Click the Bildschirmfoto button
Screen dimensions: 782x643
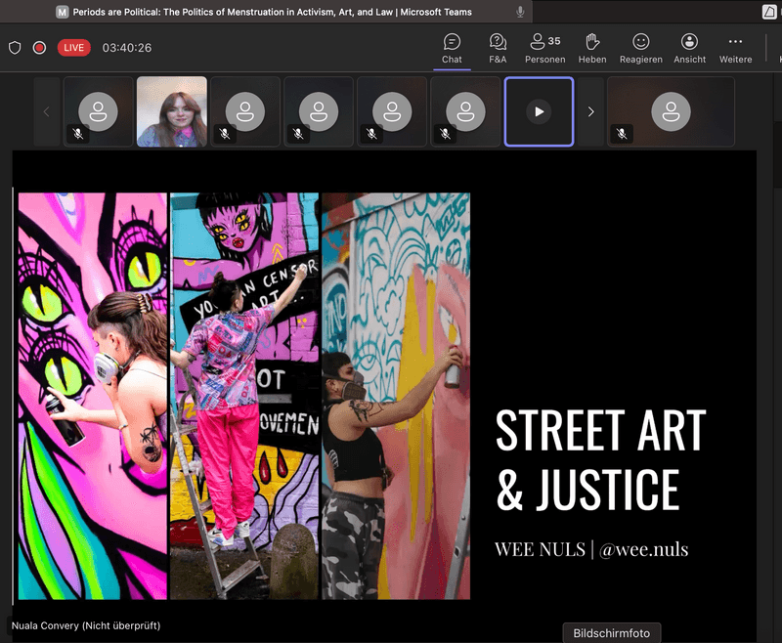(x=611, y=632)
